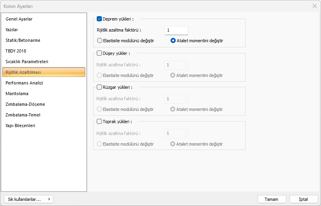Open the Yapı Bileşenleri section
321x206 pixels.
tap(21, 125)
